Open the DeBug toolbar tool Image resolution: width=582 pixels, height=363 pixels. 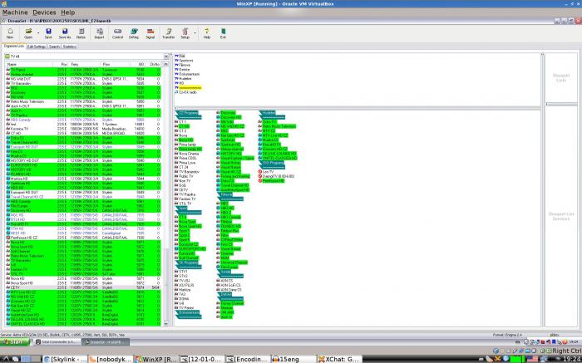134,33
